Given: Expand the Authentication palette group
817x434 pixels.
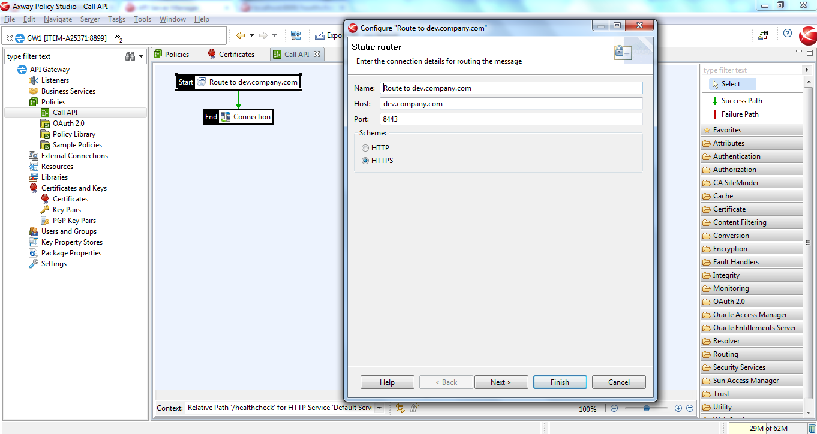Looking at the screenshot, I should pyautogui.click(x=752, y=156).
